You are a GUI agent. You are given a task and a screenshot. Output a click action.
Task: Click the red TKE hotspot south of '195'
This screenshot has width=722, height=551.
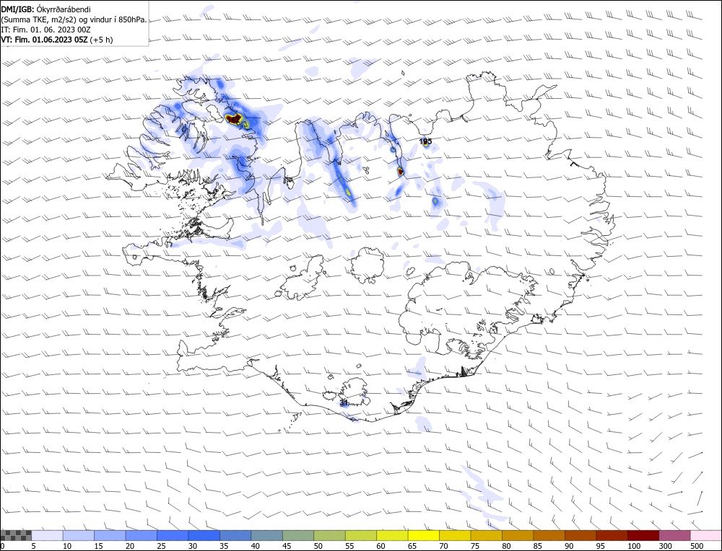point(401,172)
